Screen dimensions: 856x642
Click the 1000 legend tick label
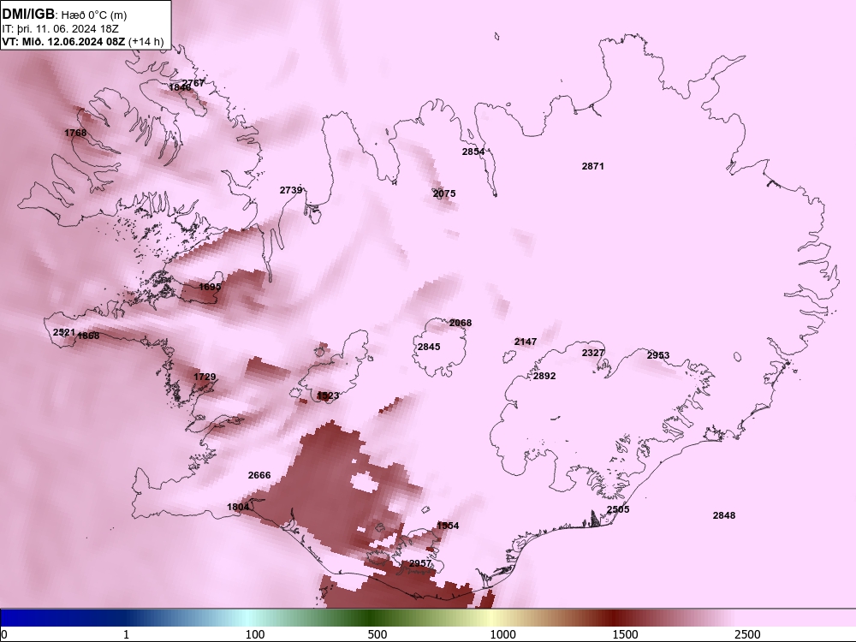[x=502, y=634]
